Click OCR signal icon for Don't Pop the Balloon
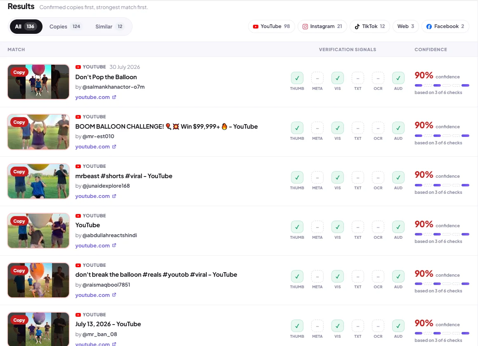Viewport: 478px width, 346px height. pyautogui.click(x=378, y=78)
